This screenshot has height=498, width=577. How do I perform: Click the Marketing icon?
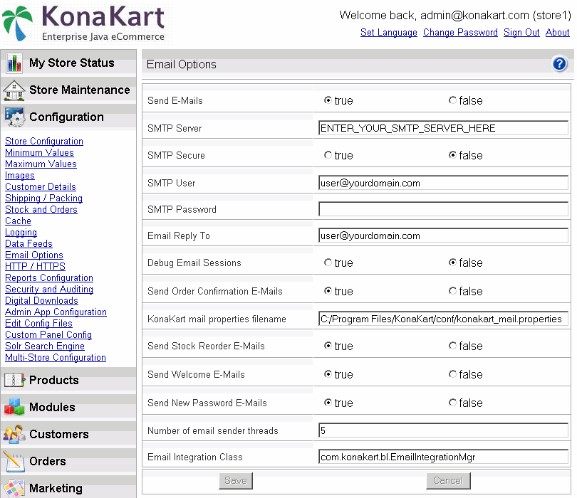(14, 488)
